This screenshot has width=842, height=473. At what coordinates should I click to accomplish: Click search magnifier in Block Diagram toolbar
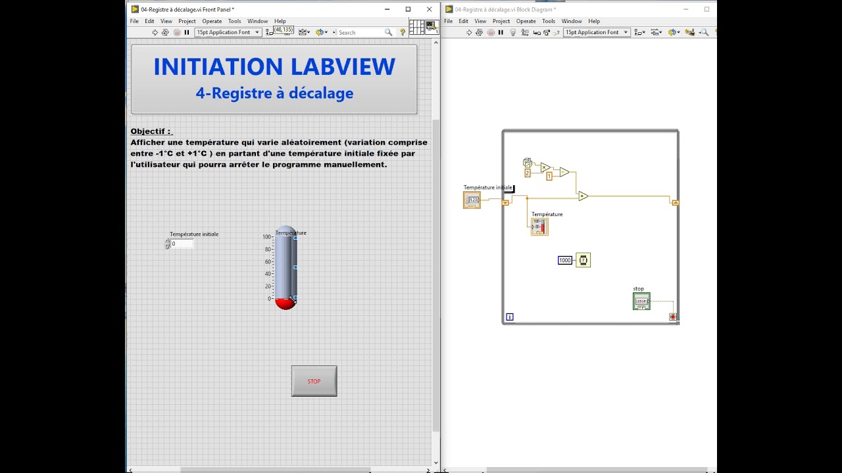(x=704, y=32)
